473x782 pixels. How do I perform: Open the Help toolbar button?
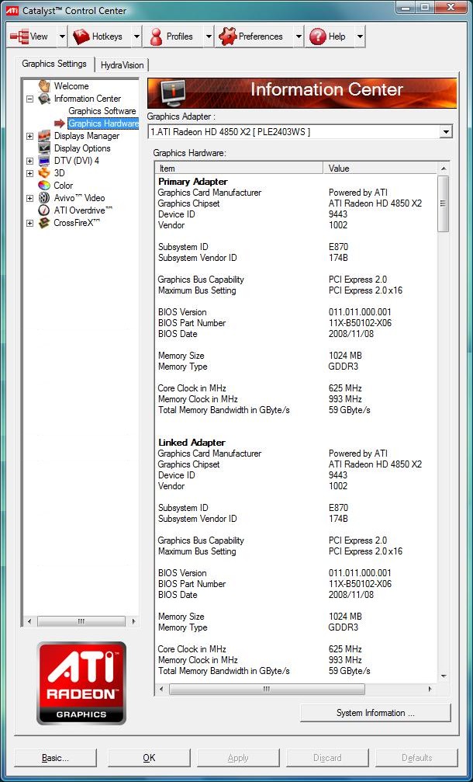coord(330,36)
